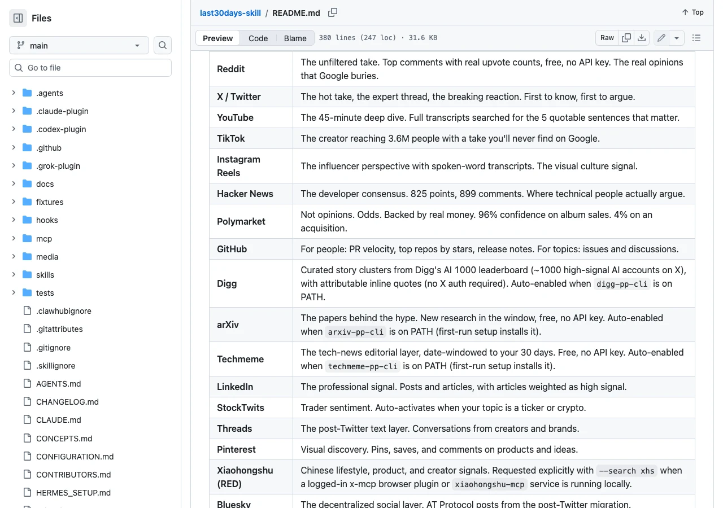Expand the .agents folder chevron

point(14,93)
